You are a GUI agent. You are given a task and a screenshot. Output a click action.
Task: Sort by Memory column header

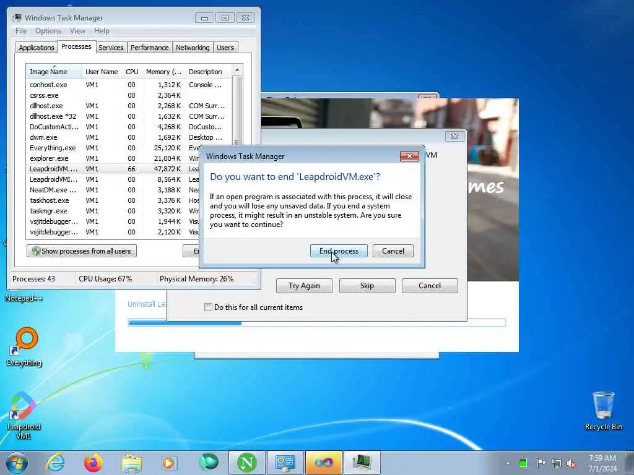pyautogui.click(x=163, y=72)
